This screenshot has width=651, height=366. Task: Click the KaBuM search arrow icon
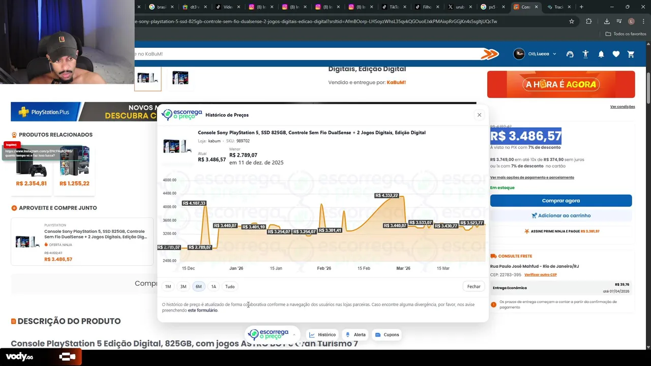pyautogui.click(x=489, y=54)
